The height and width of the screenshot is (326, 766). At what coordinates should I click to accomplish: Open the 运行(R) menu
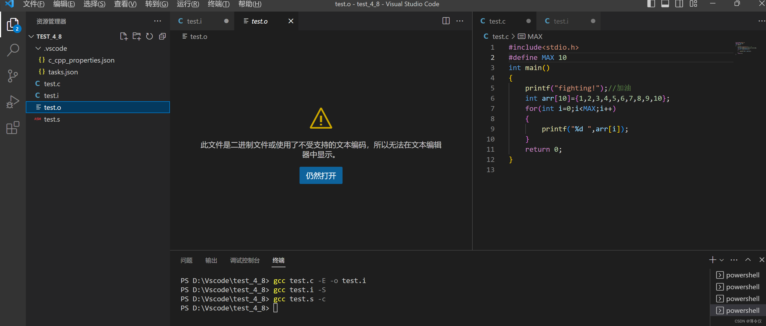click(x=188, y=4)
